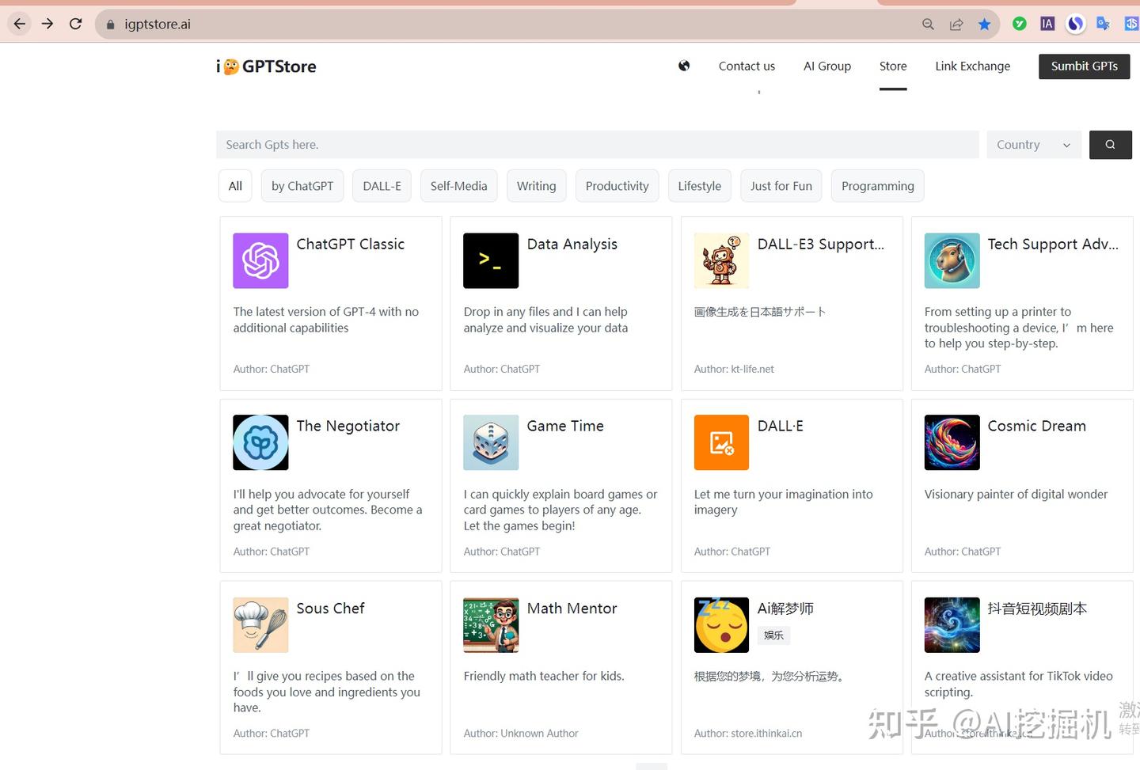Click the Search Gpts here field
Screen dimensions: 1140x770
click(598, 145)
